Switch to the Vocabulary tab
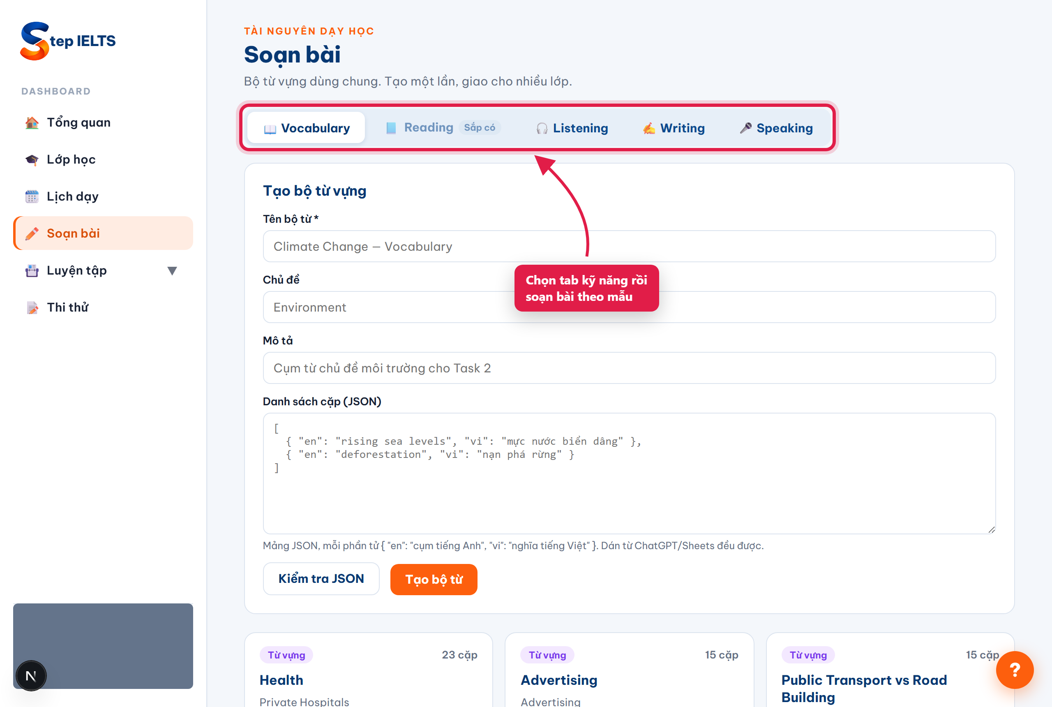This screenshot has height=707, width=1052. point(306,128)
